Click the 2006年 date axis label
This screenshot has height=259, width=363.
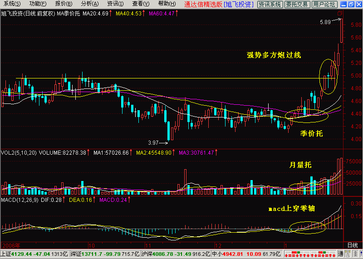point(11,245)
